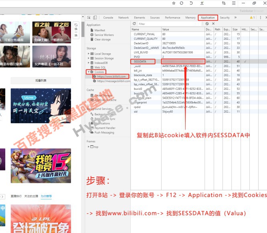The image size is (267, 233).
Task: Activate the DevTools inspect element picker
Action: [x=89, y=18]
